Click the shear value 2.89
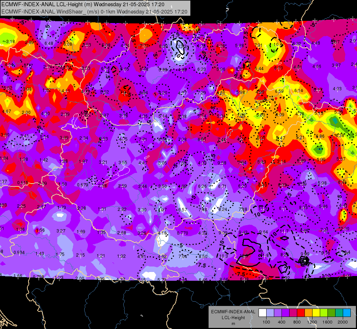357x329 pixels. point(30,42)
